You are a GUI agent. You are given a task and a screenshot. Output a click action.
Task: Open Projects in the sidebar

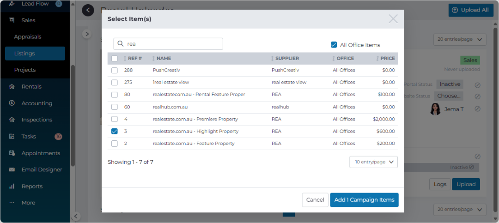tap(25, 70)
